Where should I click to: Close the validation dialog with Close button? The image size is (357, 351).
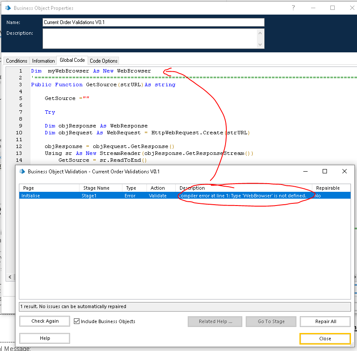(325, 339)
